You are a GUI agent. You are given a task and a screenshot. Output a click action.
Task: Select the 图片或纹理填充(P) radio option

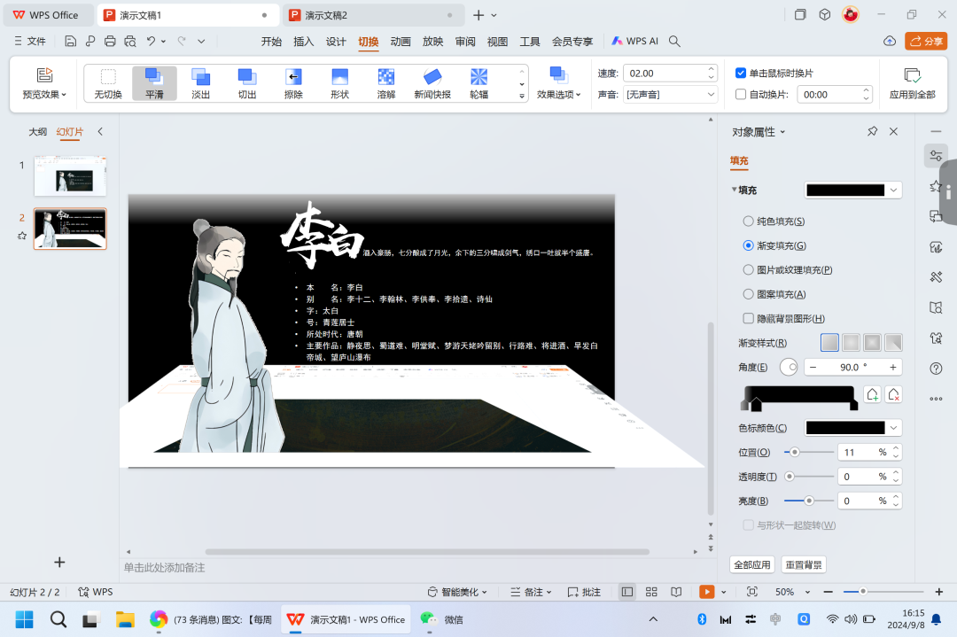pos(748,269)
